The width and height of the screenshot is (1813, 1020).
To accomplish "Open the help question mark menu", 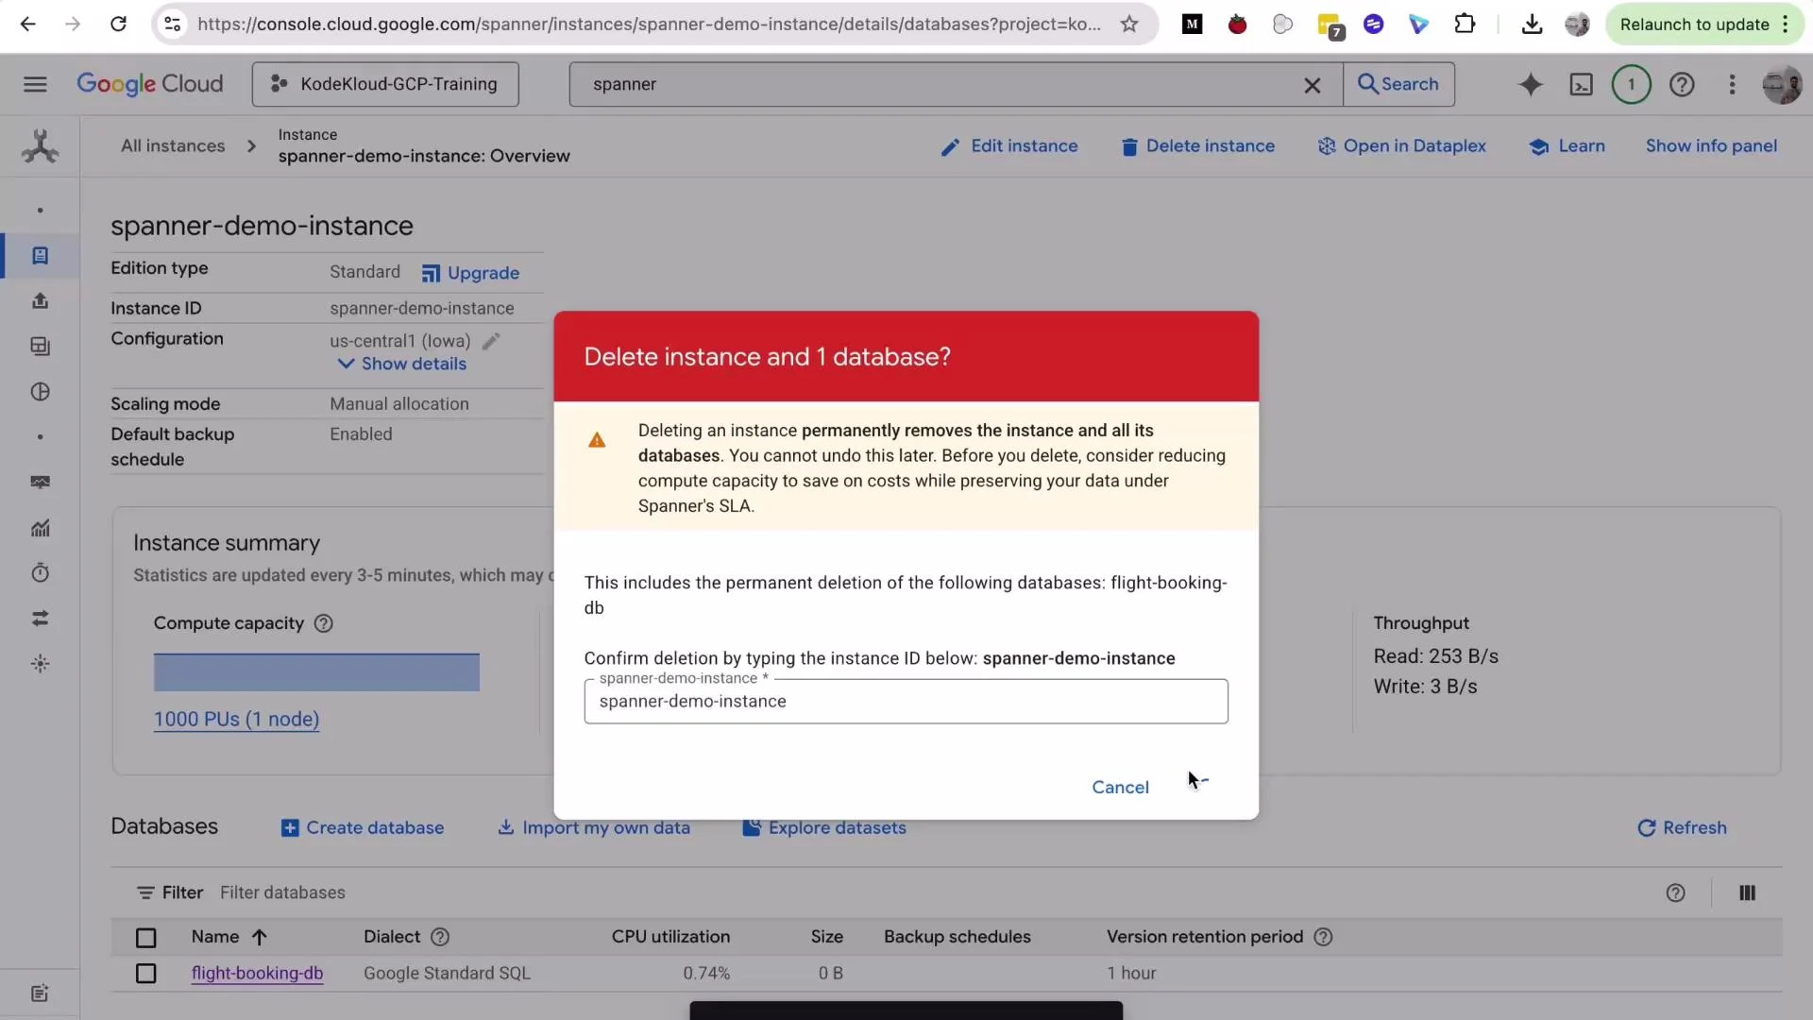I will pyautogui.click(x=1682, y=84).
